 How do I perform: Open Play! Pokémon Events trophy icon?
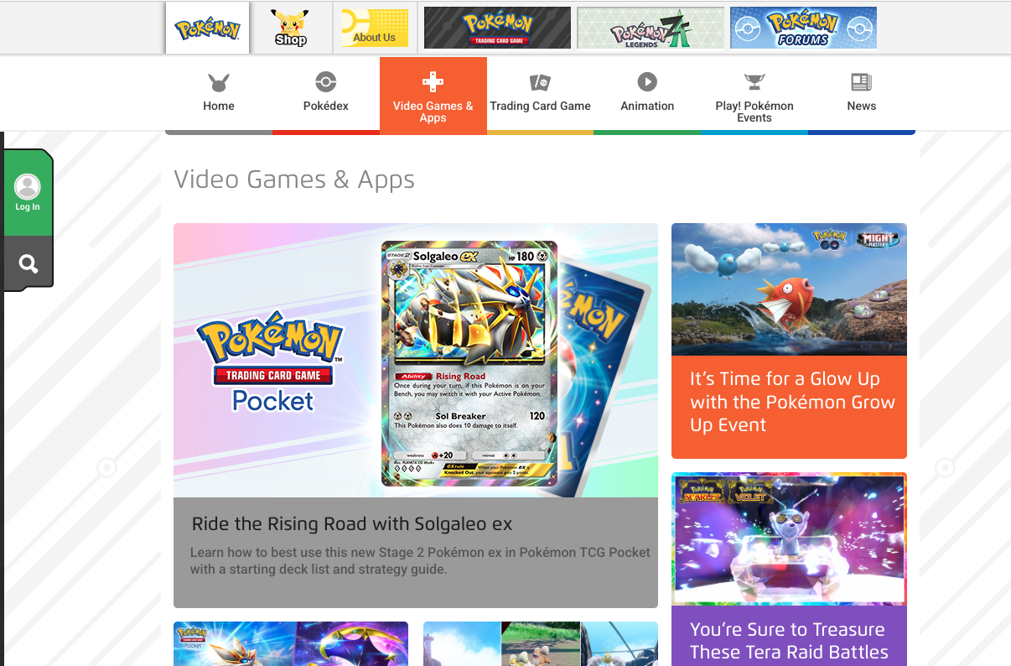(754, 82)
